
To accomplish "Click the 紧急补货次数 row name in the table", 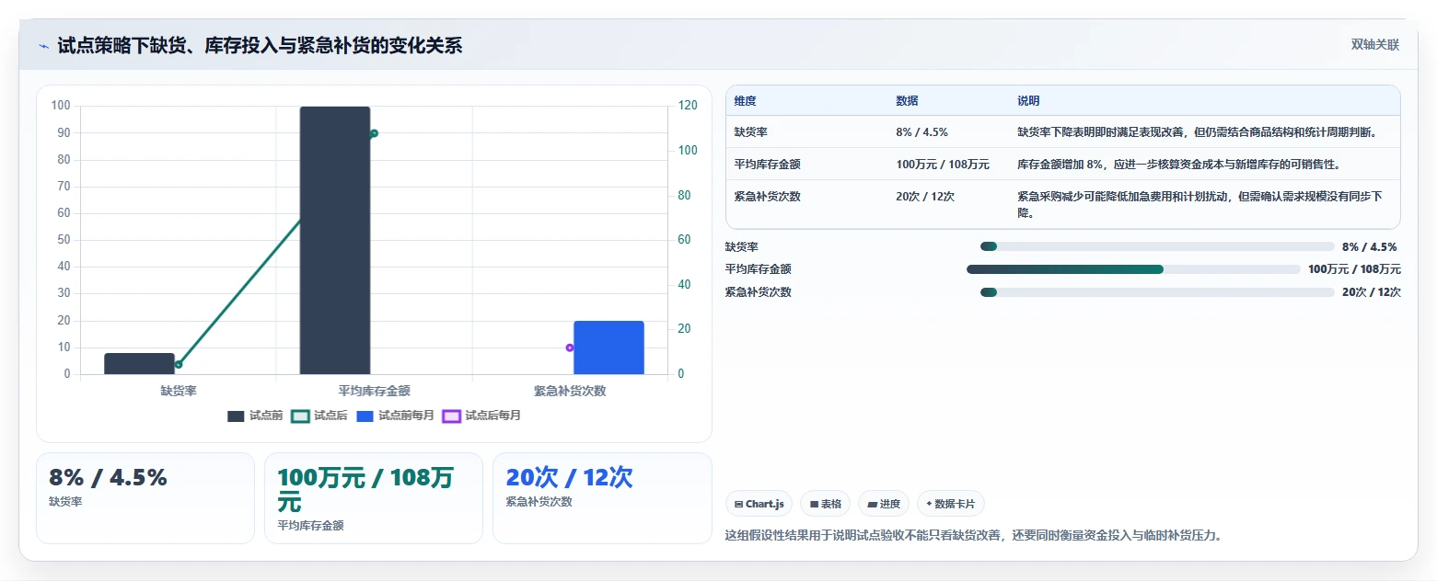I will tap(768, 197).
